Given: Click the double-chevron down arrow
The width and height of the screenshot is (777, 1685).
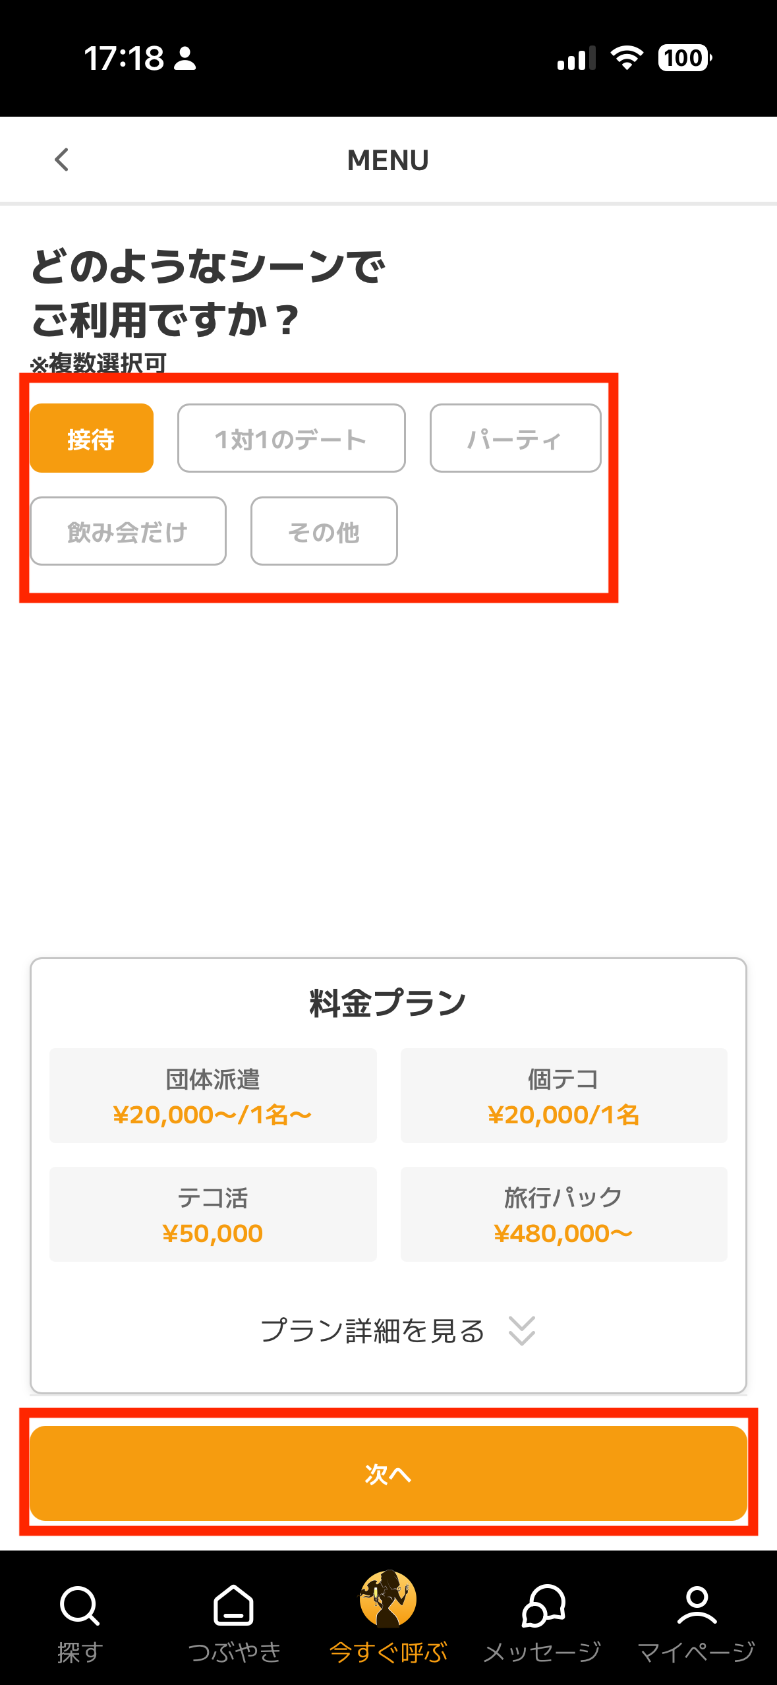Looking at the screenshot, I should tap(522, 1331).
